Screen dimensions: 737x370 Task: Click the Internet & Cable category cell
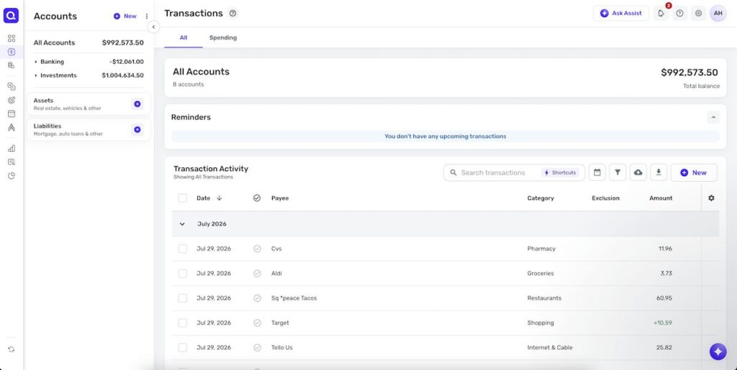coord(550,348)
